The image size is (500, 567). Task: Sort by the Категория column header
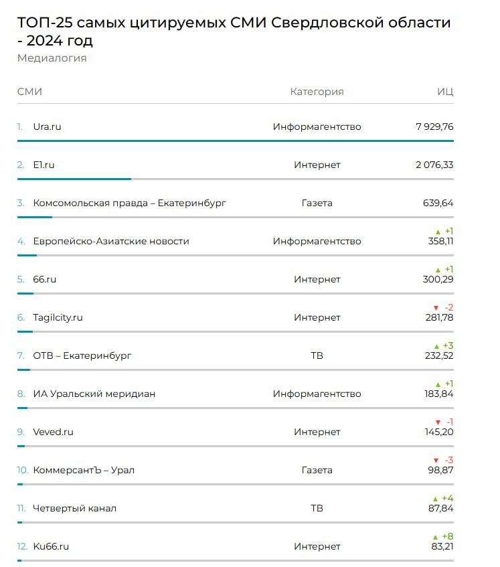[x=317, y=92]
